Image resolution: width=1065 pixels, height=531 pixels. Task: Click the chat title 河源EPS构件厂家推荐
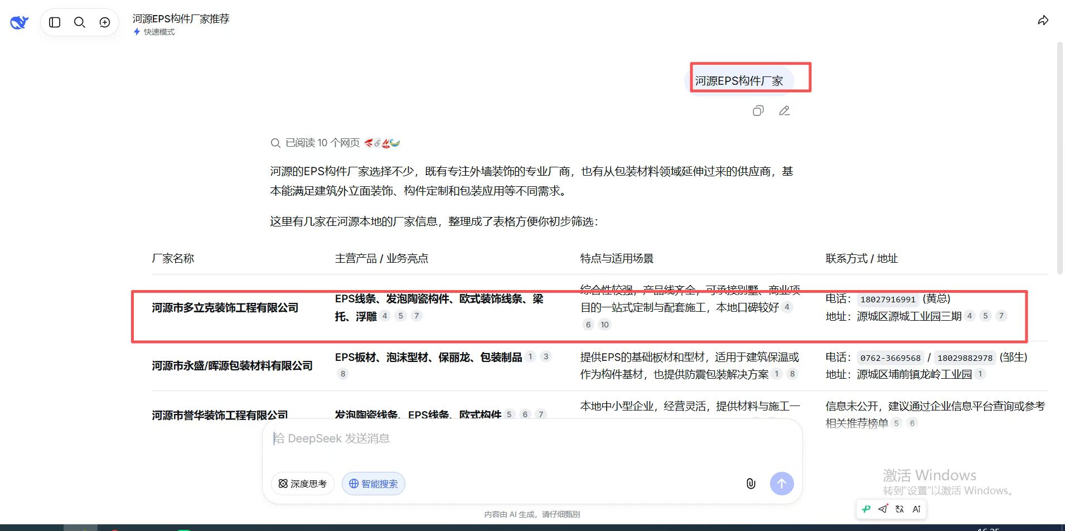[181, 18]
